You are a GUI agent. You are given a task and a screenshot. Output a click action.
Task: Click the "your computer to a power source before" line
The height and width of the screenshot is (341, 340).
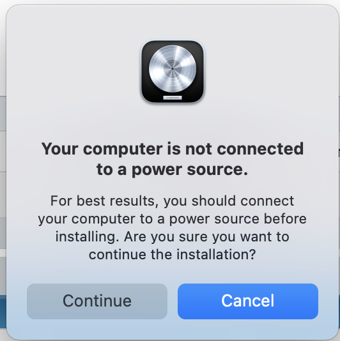(173, 219)
